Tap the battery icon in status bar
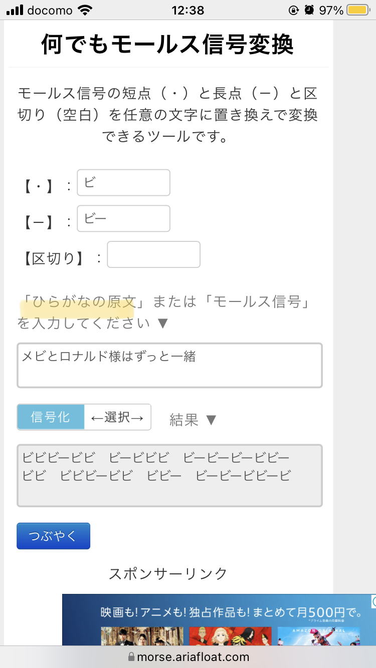This screenshot has width=376, height=668. click(357, 10)
